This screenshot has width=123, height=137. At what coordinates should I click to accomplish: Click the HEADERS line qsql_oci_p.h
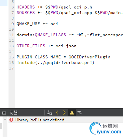click(54, 7)
